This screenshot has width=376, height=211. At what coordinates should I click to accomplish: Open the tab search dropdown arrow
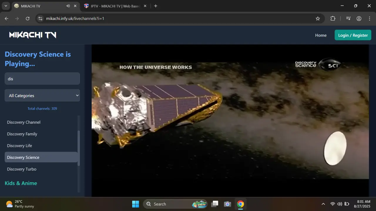(6, 6)
